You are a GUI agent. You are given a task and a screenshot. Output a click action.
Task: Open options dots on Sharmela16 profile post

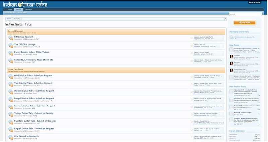259,103
